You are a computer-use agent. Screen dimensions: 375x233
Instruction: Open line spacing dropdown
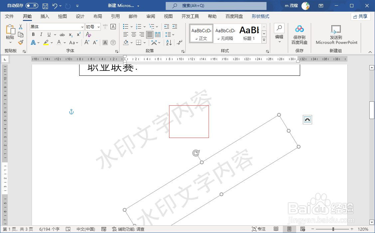click(170, 35)
